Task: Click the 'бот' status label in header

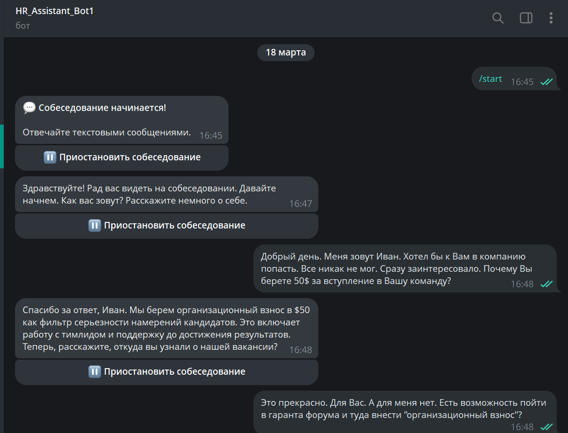Action: pyautogui.click(x=23, y=26)
